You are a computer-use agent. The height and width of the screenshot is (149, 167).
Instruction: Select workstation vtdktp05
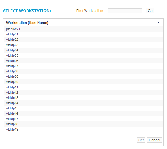(x=83, y=55)
